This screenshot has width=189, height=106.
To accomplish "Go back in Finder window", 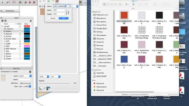I will [x=94, y=4].
